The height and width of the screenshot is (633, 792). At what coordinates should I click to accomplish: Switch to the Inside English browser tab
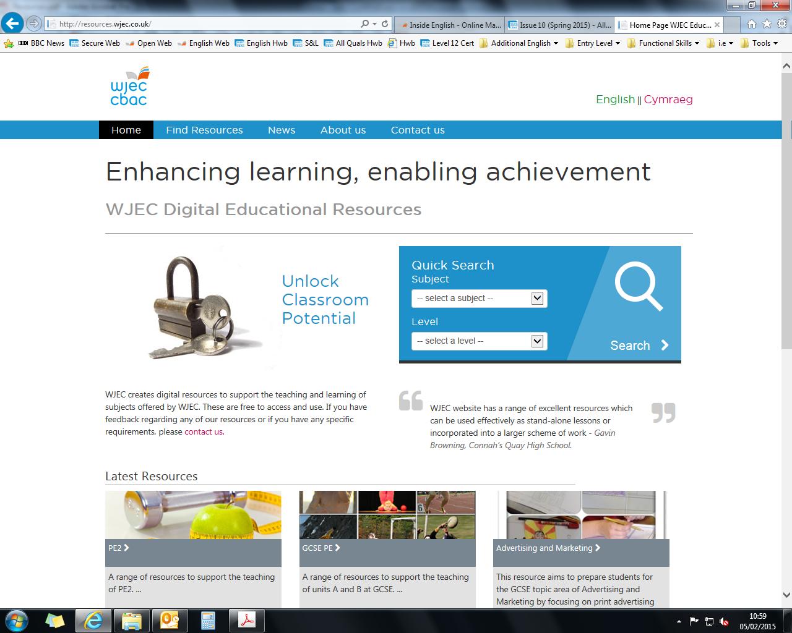(x=450, y=25)
